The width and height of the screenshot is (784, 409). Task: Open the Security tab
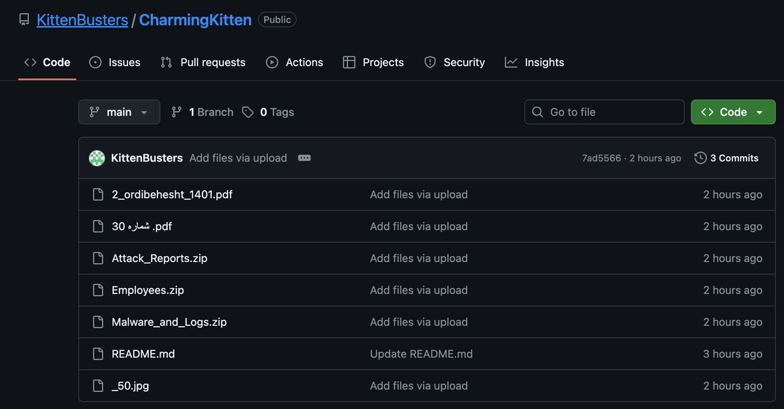(455, 63)
